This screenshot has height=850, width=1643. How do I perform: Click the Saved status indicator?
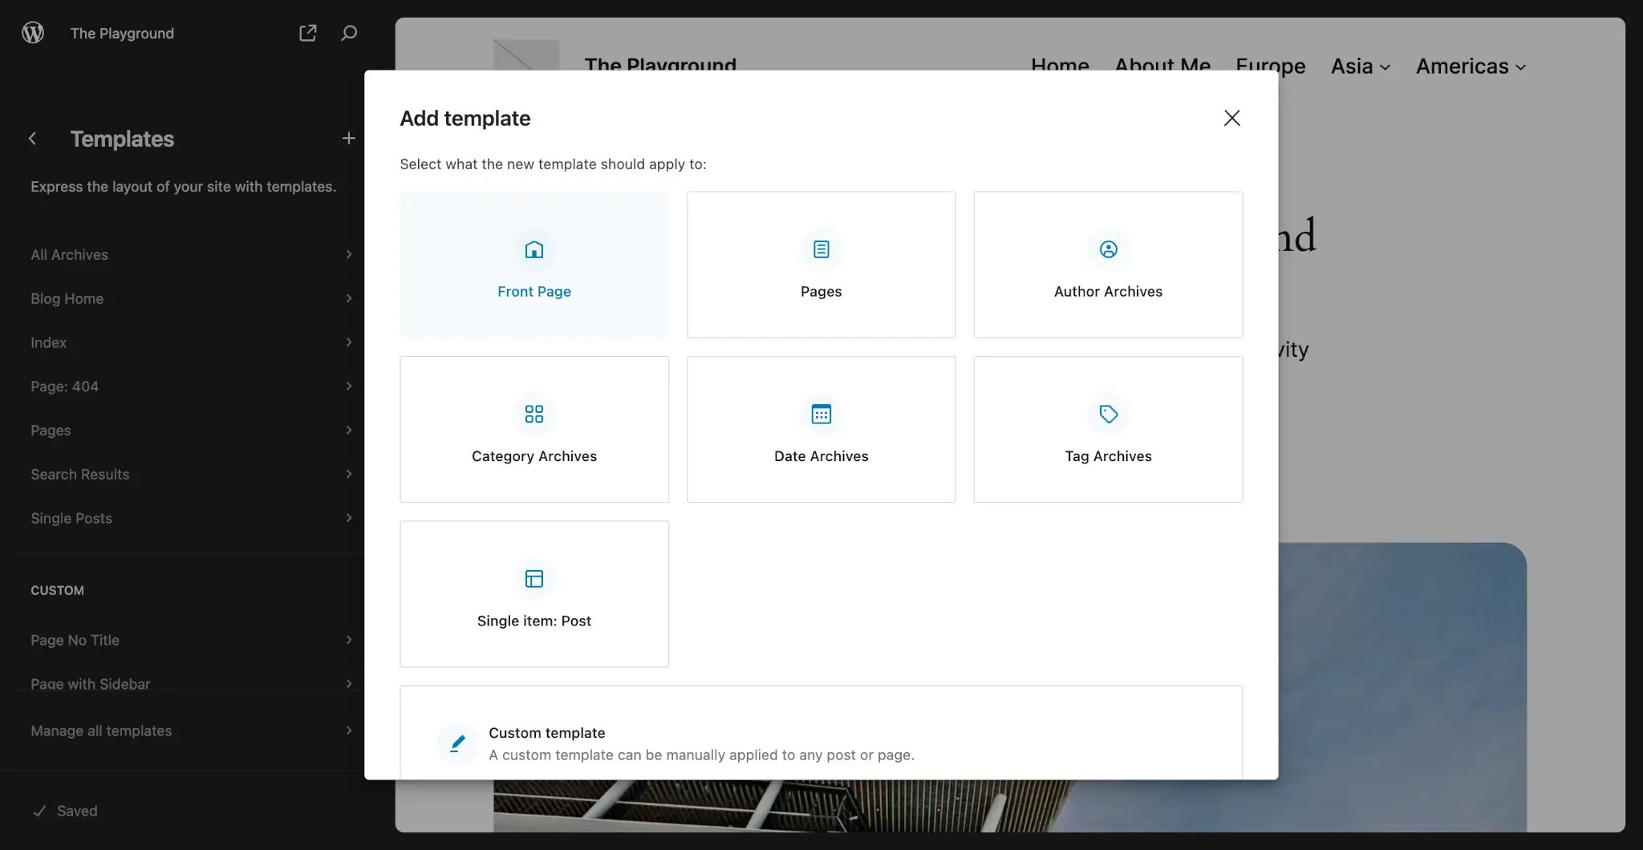click(x=65, y=811)
